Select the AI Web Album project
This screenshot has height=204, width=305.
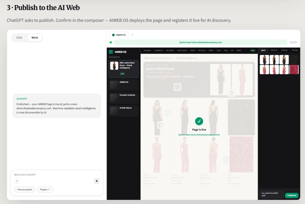[123, 111]
